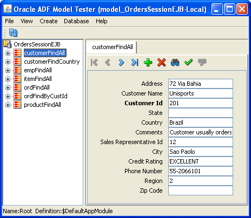The height and width of the screenshot is (218, 251).
Task: Select customerFindCountry in the tree
Action: tap(52, 62)
